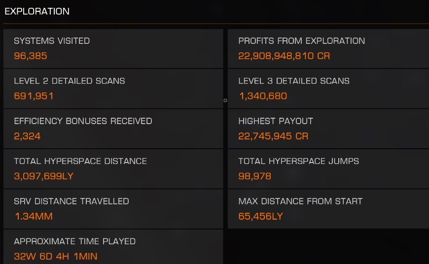This screenshot has width=429, height=264.
Task: Click Efficiency Bonuses Received tile
Action: pyautogui.click(x=113, y=129)
